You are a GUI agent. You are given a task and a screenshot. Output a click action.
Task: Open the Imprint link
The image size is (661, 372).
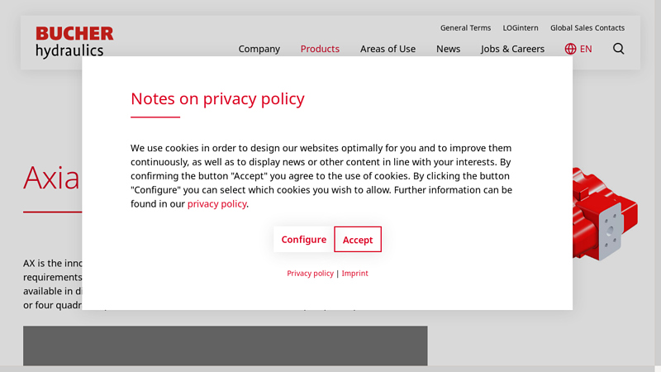click(x=355, y=274)
